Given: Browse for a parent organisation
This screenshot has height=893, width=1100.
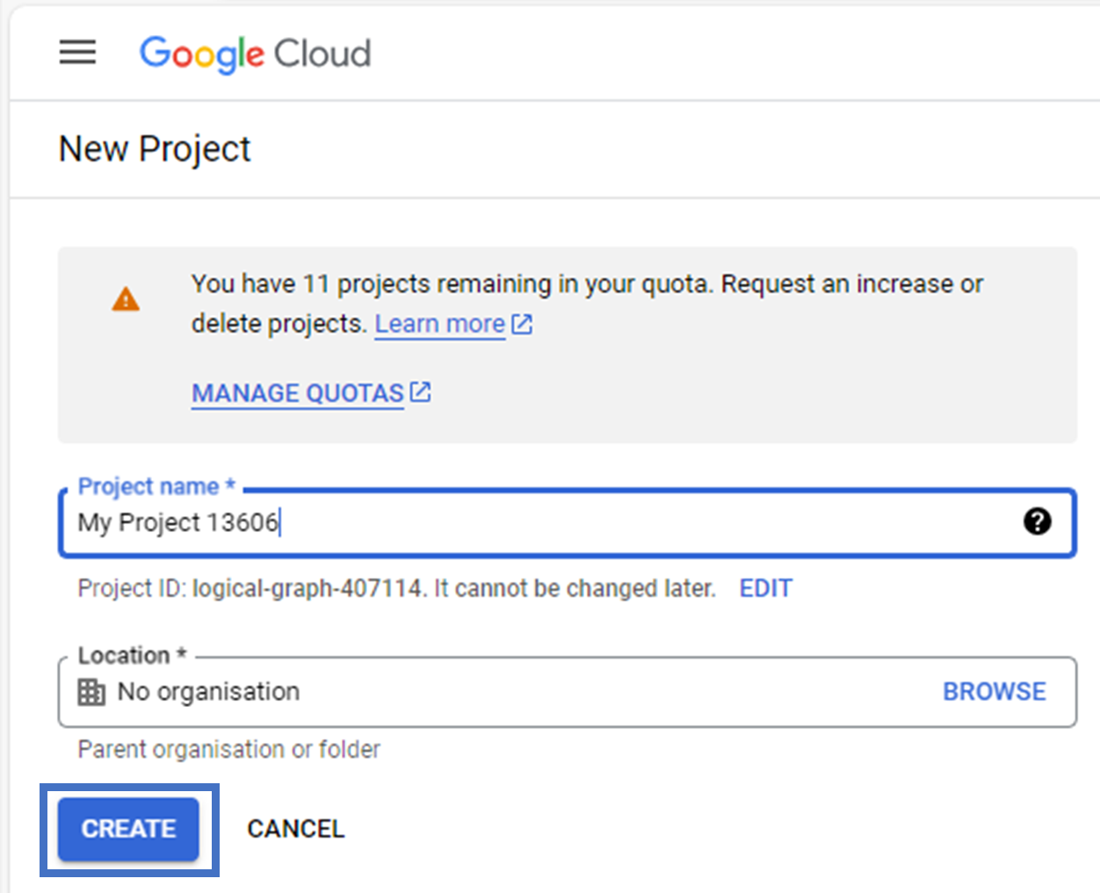Looking at the screenshot, I should coord(994,691).
